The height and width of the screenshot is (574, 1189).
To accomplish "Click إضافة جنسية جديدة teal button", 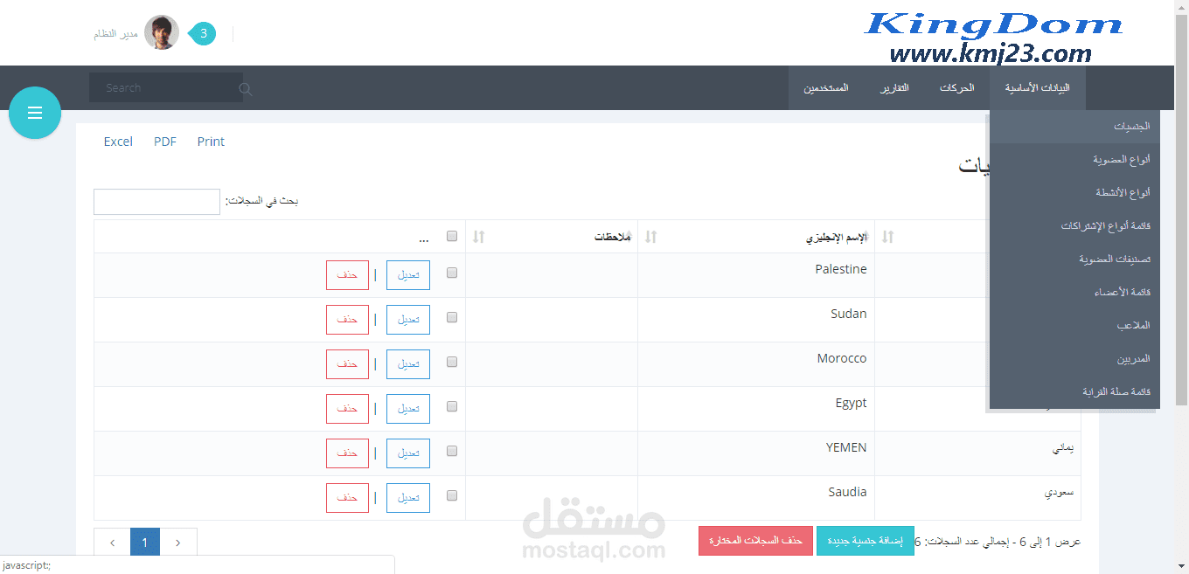I will (x=865, y=541).
